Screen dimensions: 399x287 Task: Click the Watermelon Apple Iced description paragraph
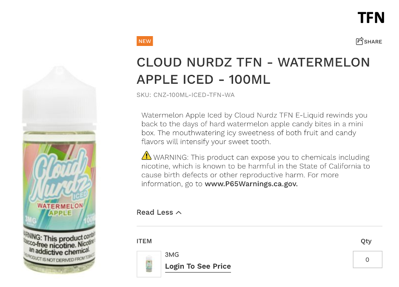tap(254, 128)
